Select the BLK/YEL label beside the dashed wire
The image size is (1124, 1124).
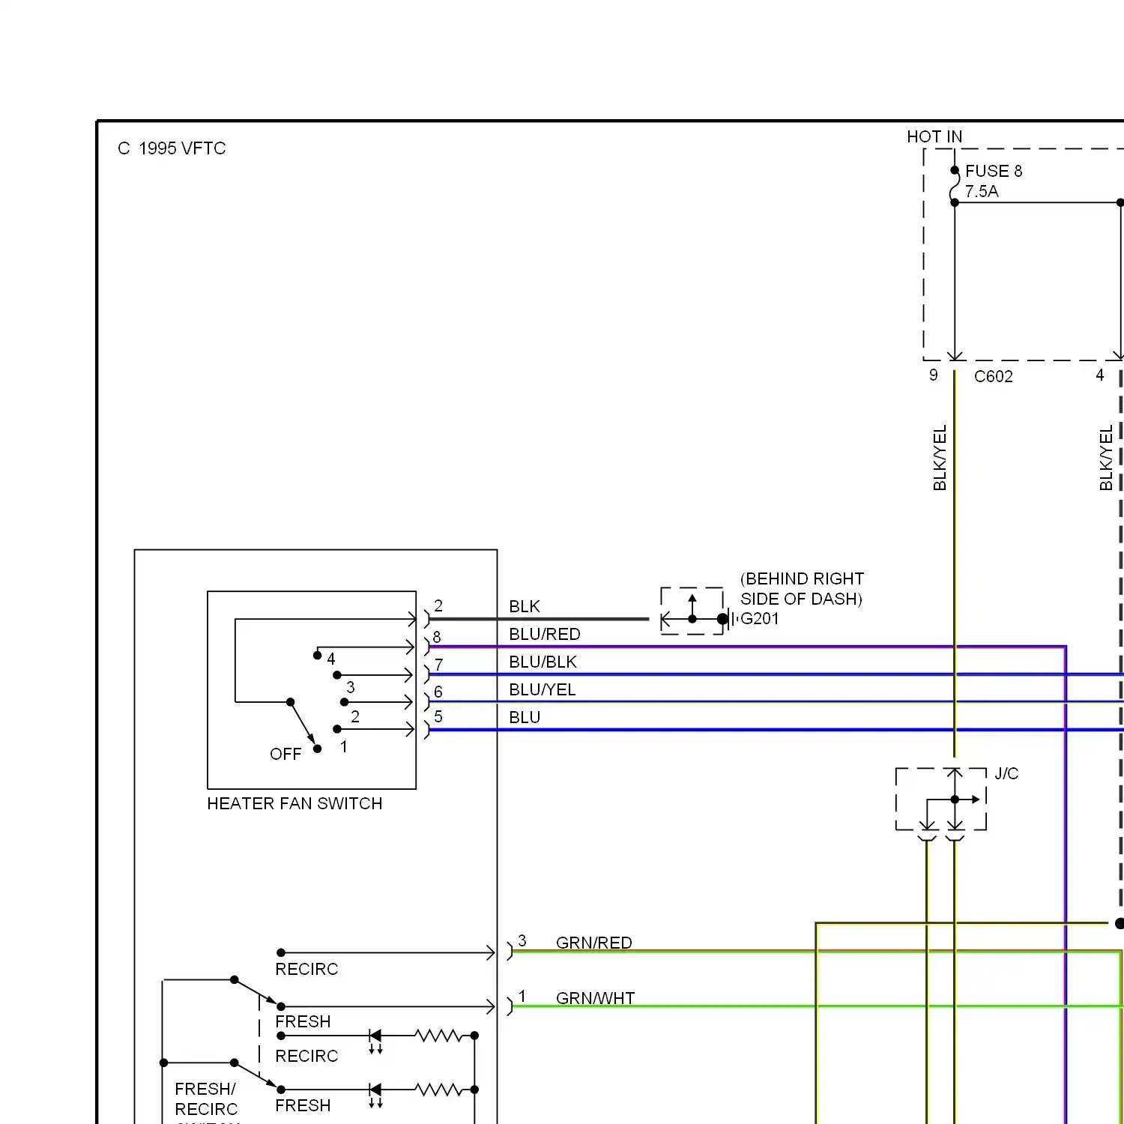click(1106, 458)
